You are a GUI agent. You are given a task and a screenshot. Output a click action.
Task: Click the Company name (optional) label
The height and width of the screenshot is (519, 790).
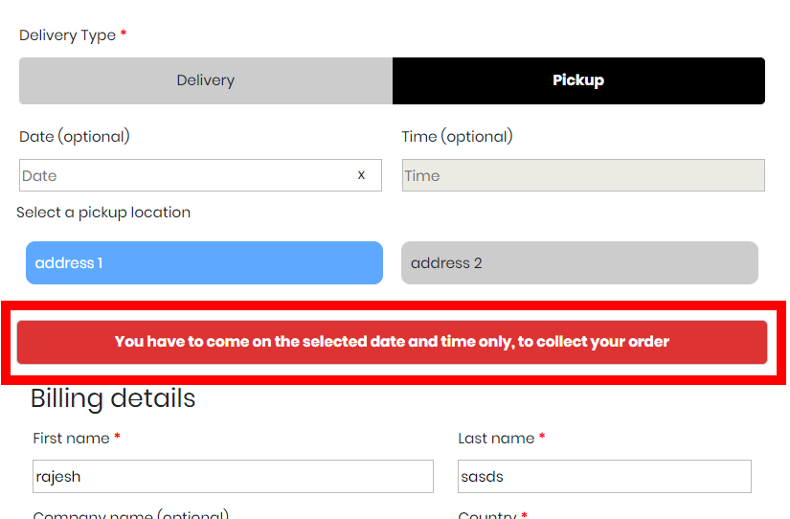click(130, 515)
